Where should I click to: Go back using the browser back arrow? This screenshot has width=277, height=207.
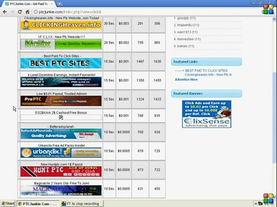point(5,12)
